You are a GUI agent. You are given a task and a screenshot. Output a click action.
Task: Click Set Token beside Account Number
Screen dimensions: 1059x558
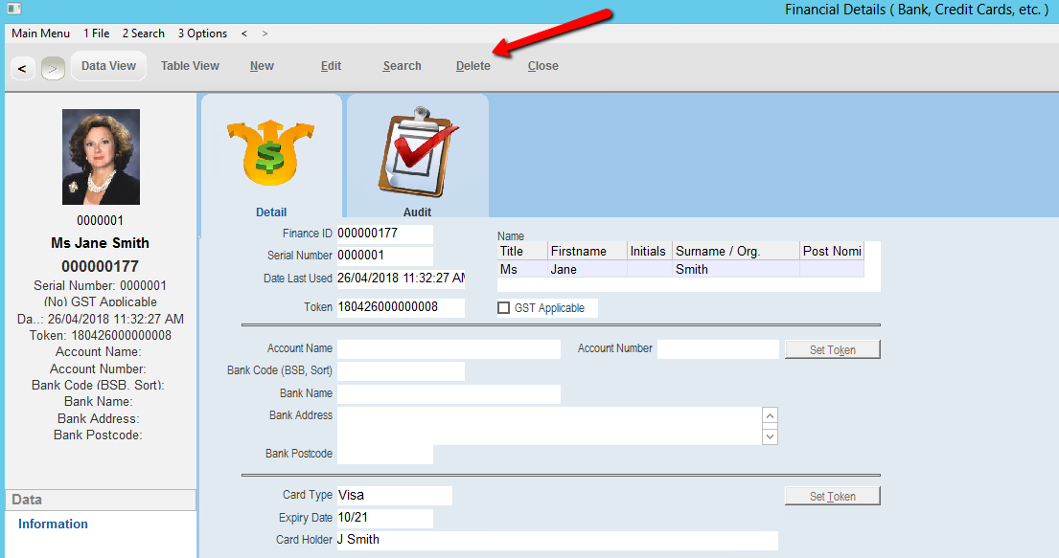832,349
